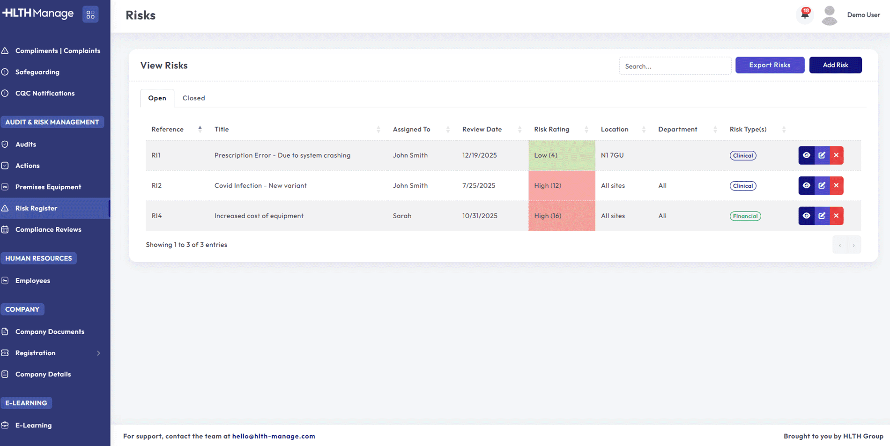890x446 pixels.
Task: Expand the Registration submenu chevron
Action: 98,353
